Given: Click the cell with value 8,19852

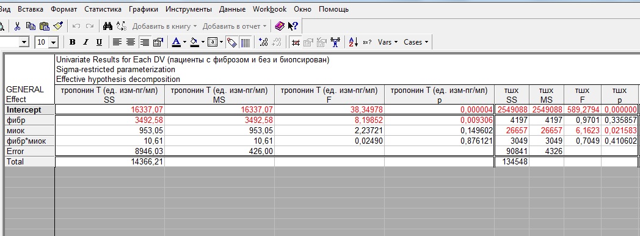Looking at the screenshot, I should point(329,120).
